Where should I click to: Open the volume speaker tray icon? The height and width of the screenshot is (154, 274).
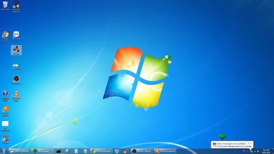click(x=258, y=151)
